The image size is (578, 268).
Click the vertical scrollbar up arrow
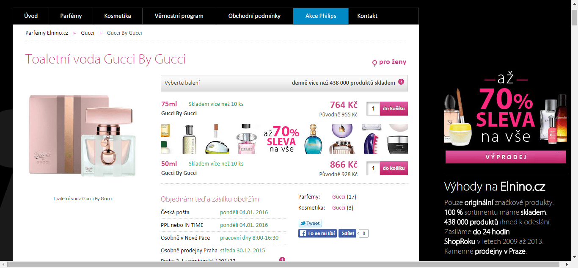(574, 4)
